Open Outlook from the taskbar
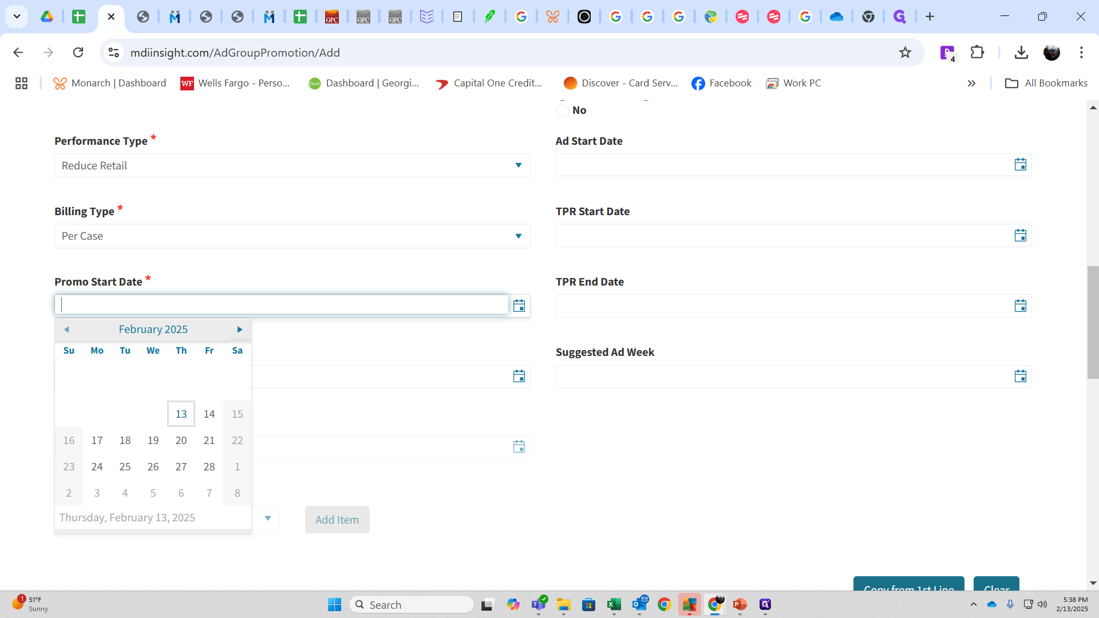The height and width of the screenshot is (618, 1099). coord(639,604)
